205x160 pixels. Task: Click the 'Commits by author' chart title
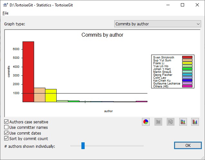click(x=102, y=35)
